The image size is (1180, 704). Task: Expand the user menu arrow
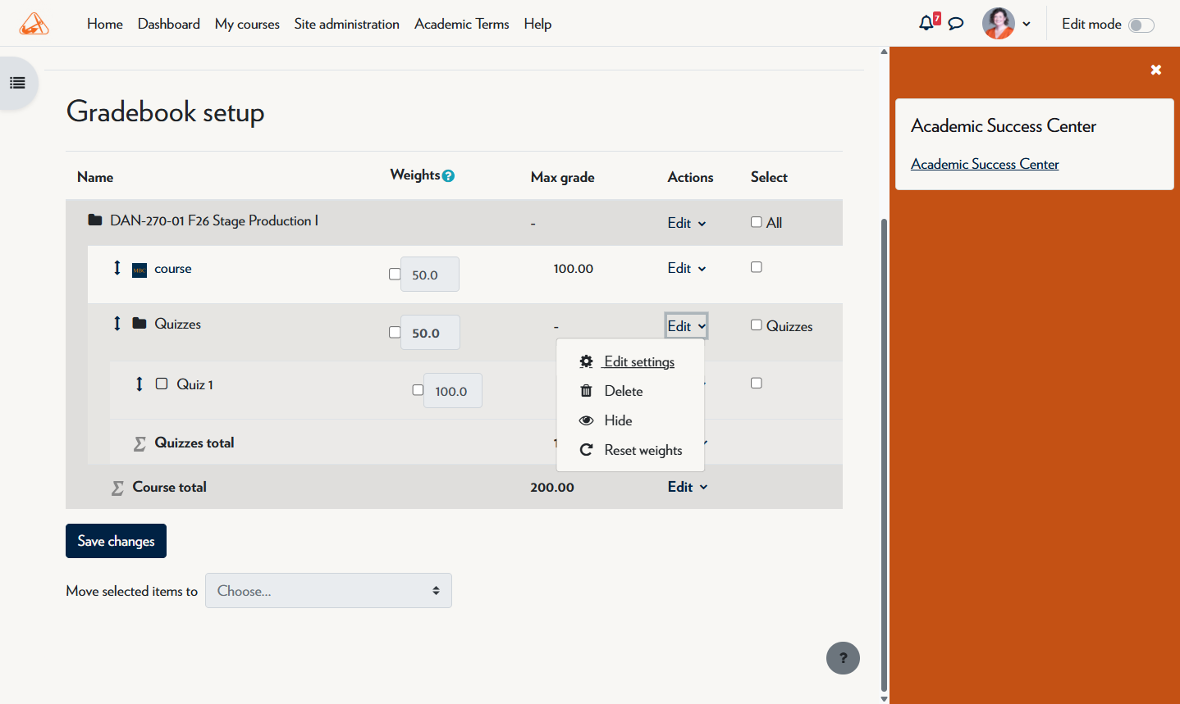(x=1027, y=24)
